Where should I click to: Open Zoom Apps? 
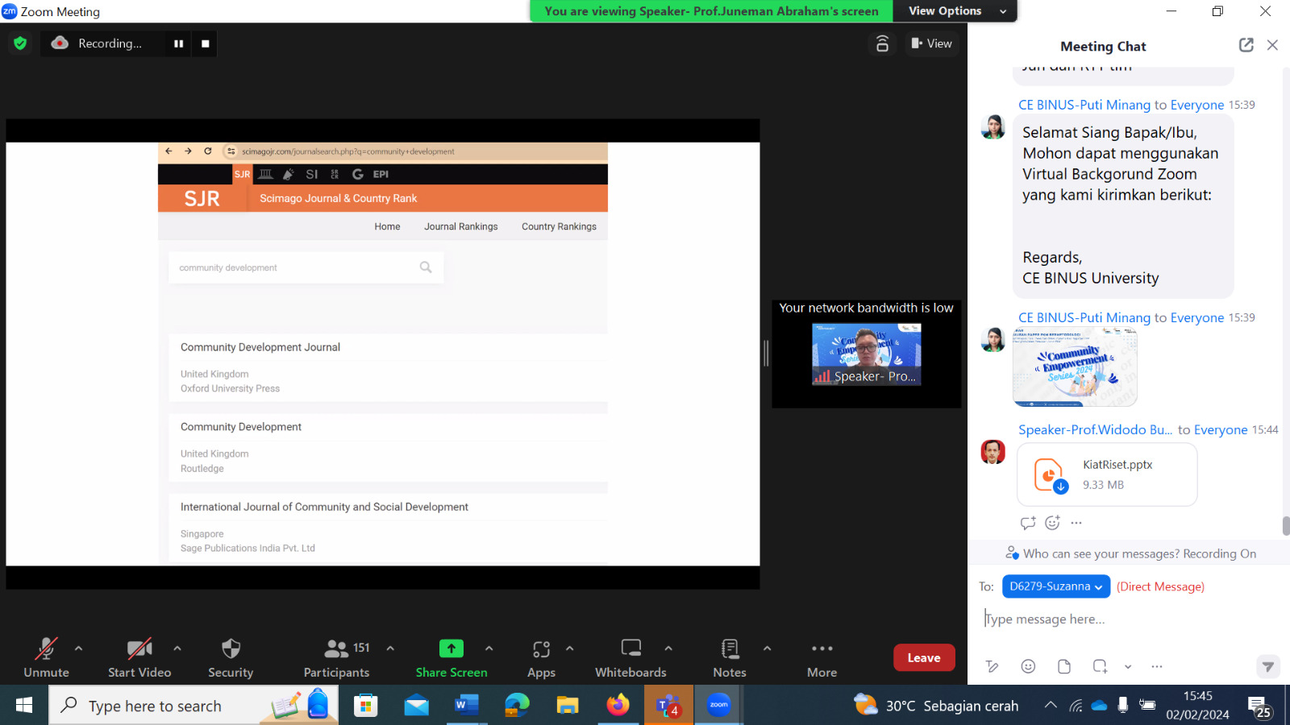[541, 657]
